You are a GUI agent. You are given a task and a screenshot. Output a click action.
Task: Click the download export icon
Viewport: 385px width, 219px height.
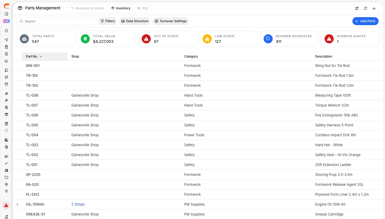tap(374, 8)
